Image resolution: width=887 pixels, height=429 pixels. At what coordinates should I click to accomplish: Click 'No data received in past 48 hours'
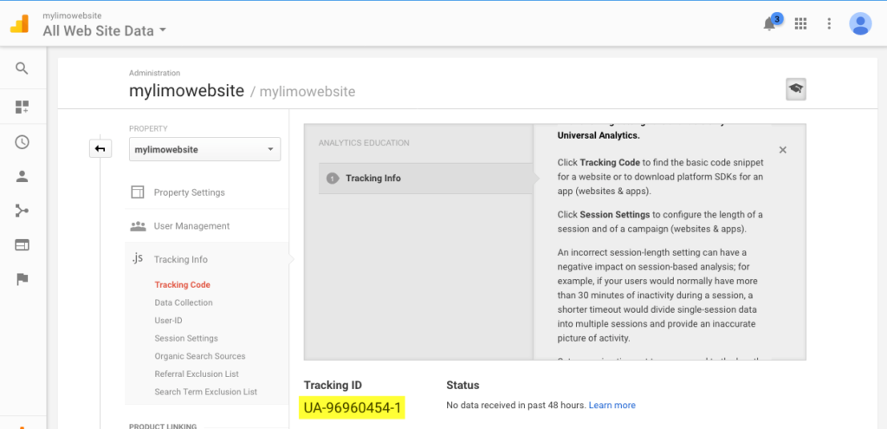(516, 406)
